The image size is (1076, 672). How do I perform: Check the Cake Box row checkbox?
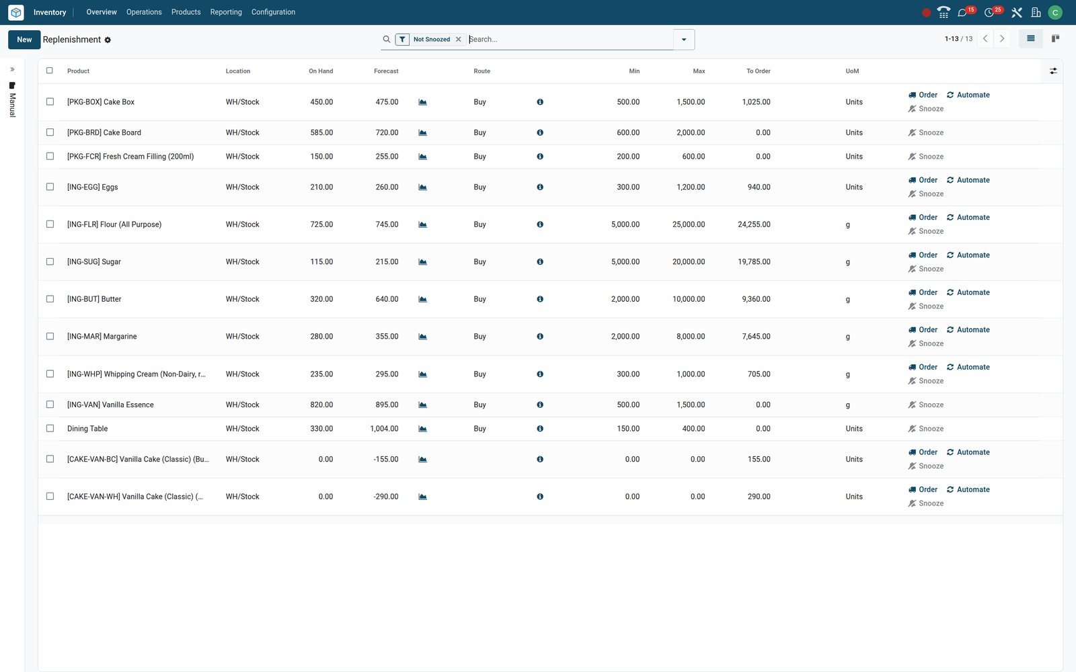[x=50, y=102]
